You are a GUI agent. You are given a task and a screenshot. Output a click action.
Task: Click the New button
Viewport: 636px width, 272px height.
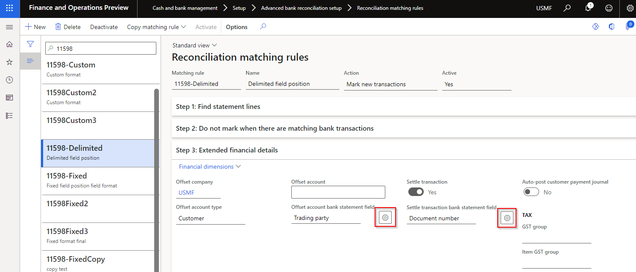(x=35, y=26)
